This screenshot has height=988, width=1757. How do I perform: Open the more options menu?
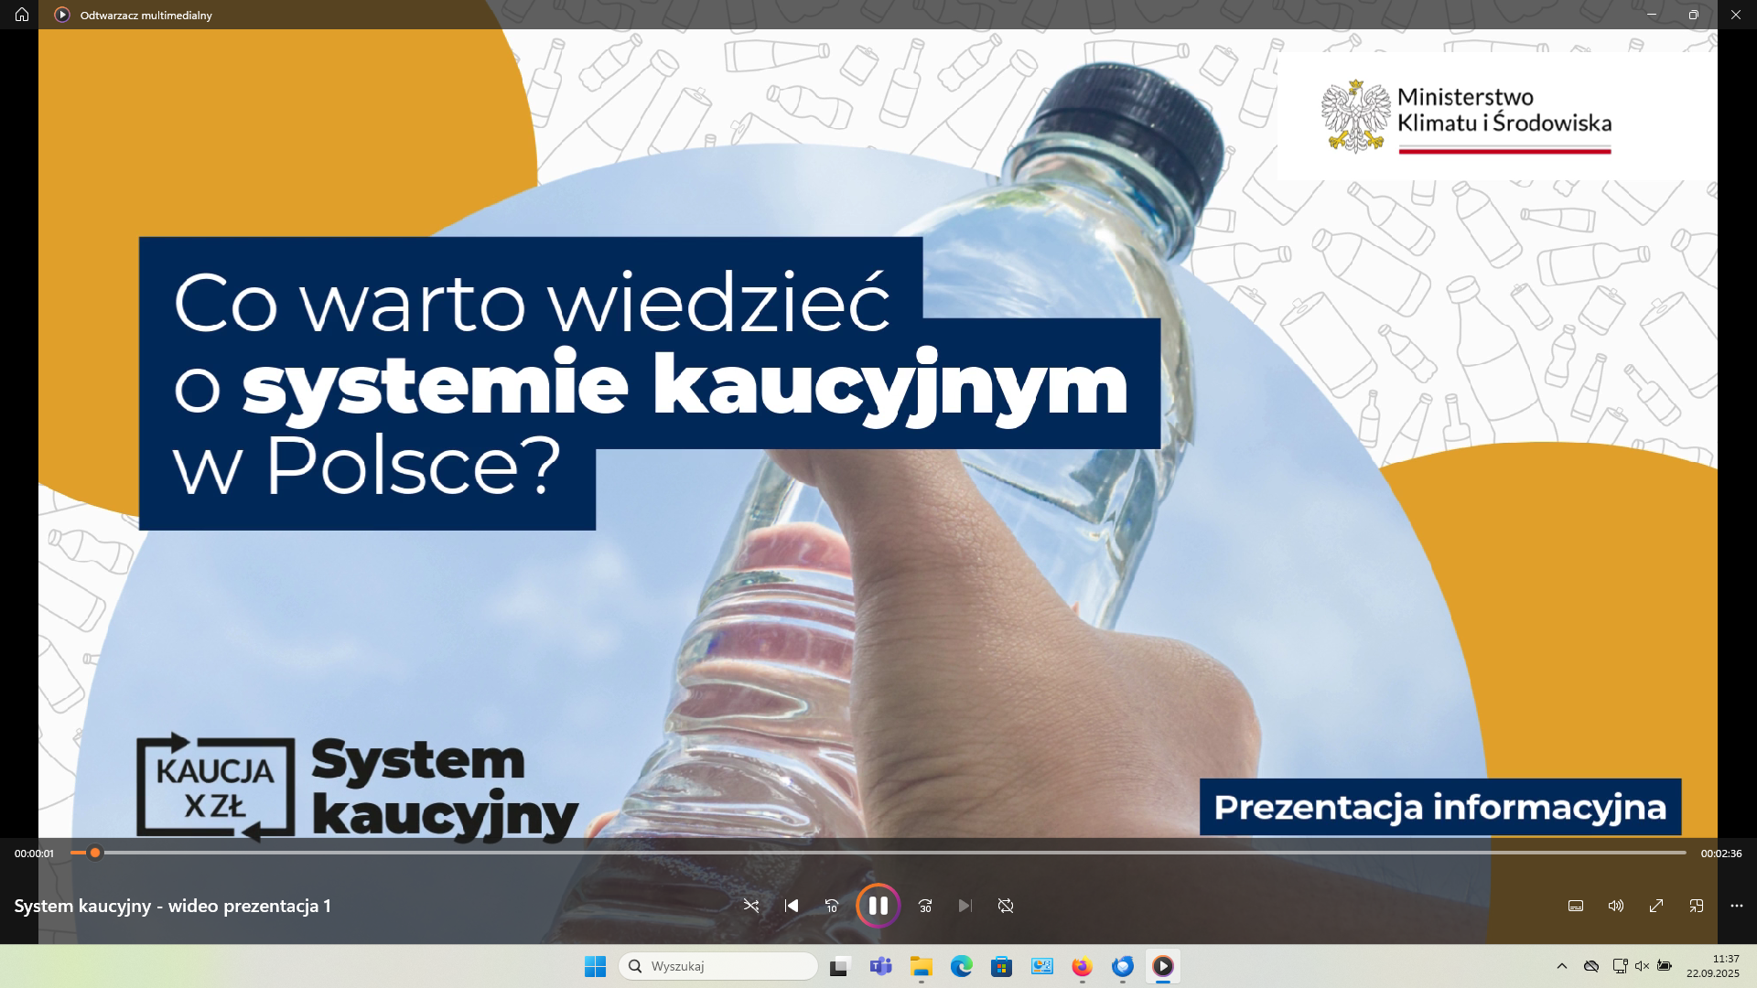tap(1737, 906)
